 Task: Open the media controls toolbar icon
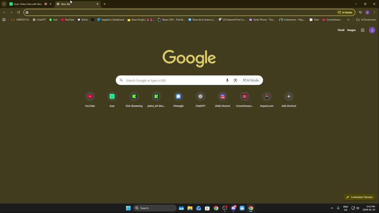click(360, 12)
